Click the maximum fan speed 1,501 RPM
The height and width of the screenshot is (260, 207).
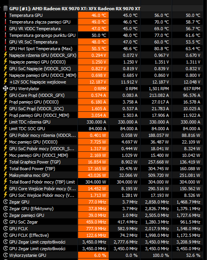point(159,89)
